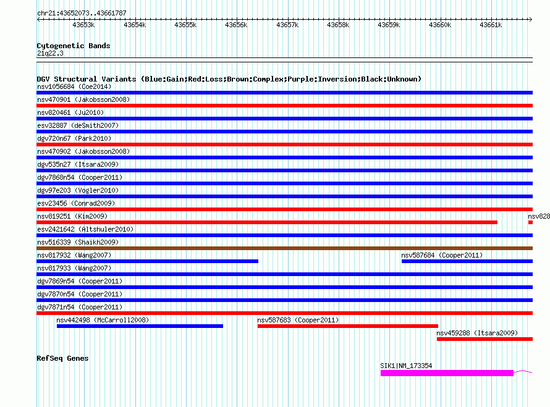Click the short blue nsv817932 (Wang2007) bar

coord(147,261)
